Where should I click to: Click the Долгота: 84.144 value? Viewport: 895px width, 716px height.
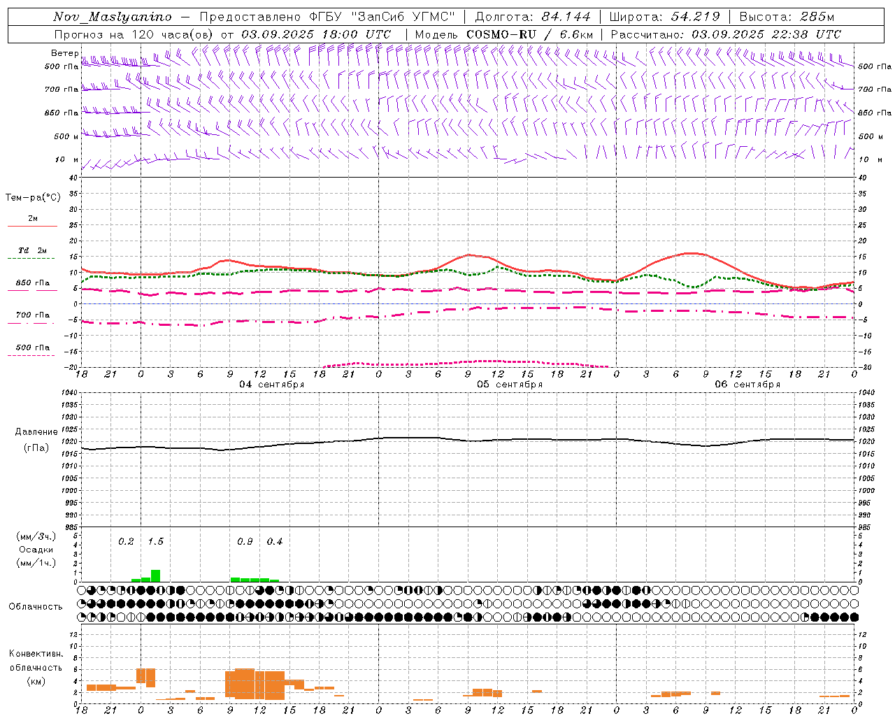[x=533, y=17]
